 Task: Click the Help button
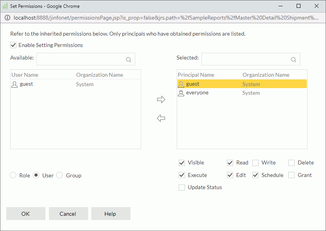[x=110, y=214]
